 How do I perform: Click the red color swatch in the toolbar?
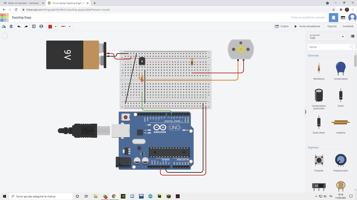click(49, 26)
